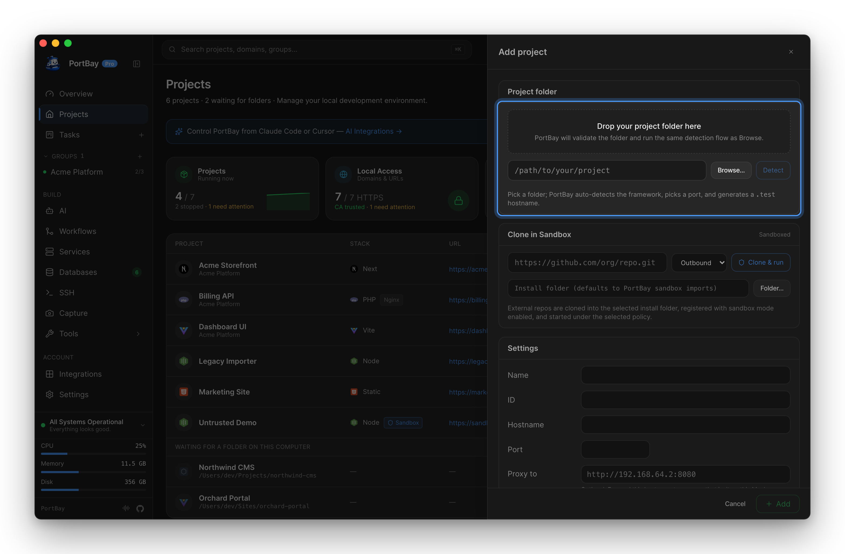Focus the search projects field

[317, 49]
